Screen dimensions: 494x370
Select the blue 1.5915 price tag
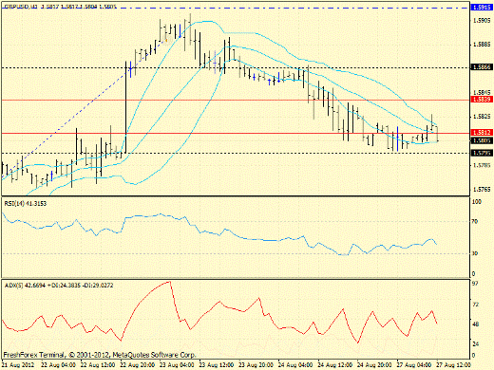tap(482, 8)
